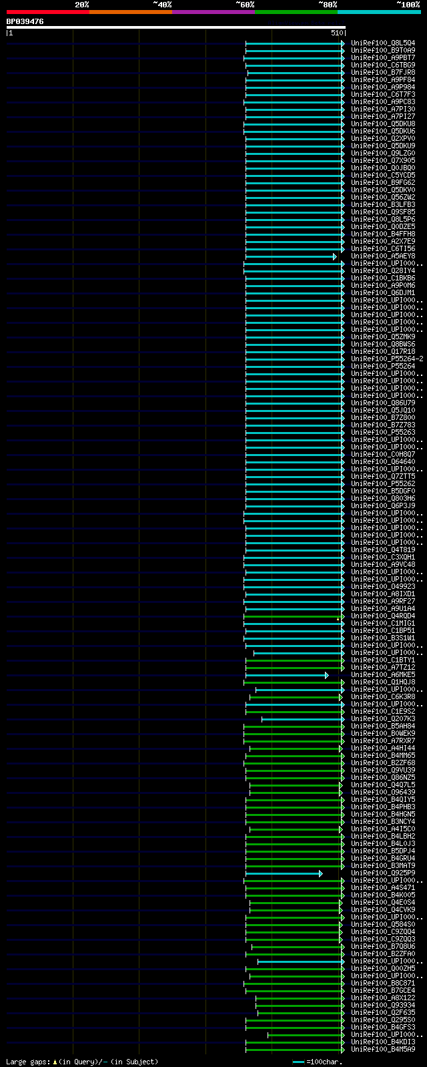Select the UniRef100_A4S471 label
Viewport: 427px width, 1067px height.
tap(383, 888)
